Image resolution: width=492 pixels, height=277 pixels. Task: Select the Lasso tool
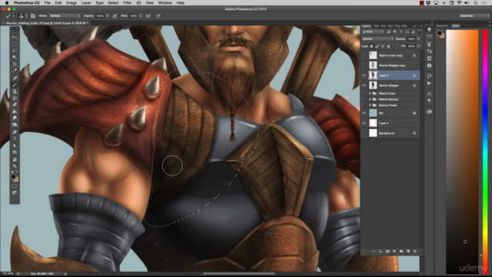(x=15, y=51)
